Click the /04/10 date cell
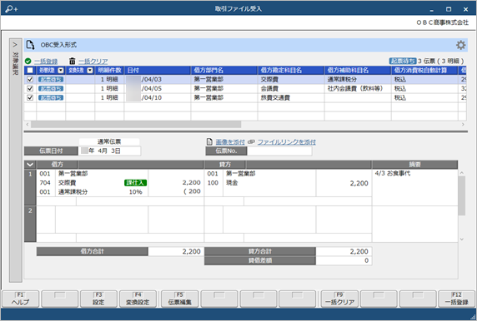The image size is (477, 321). pyautogui.click(x=158, y=97)
